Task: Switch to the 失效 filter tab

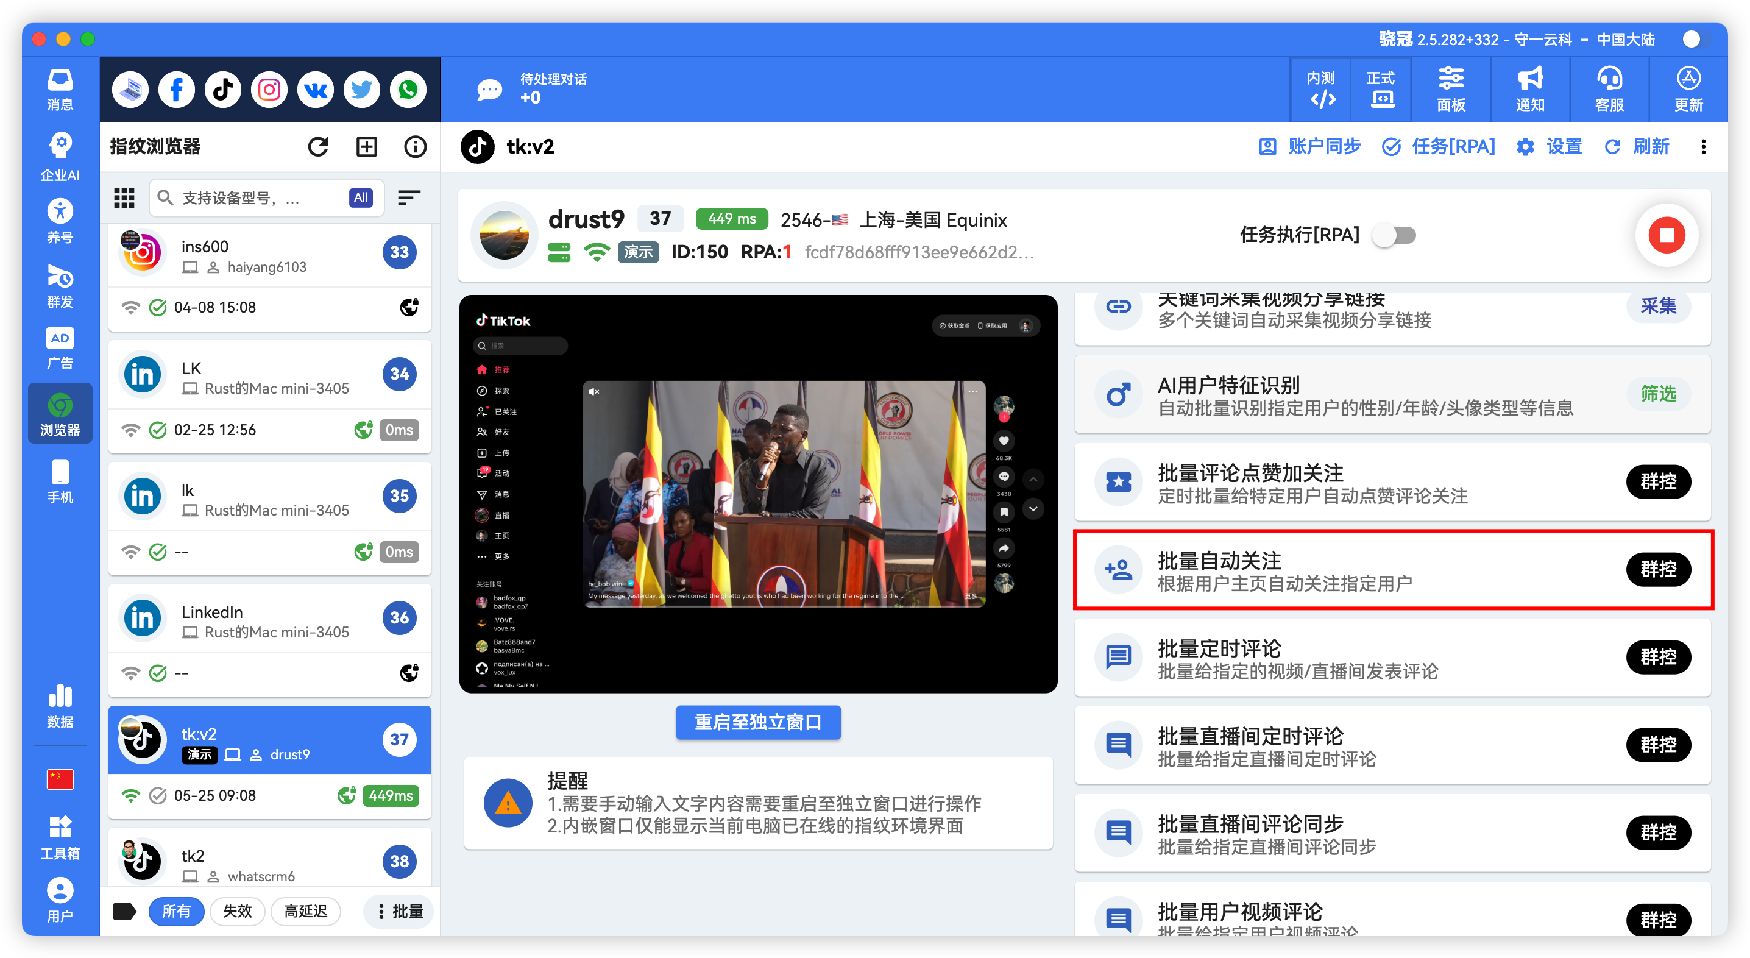Action: click(237, 911)
